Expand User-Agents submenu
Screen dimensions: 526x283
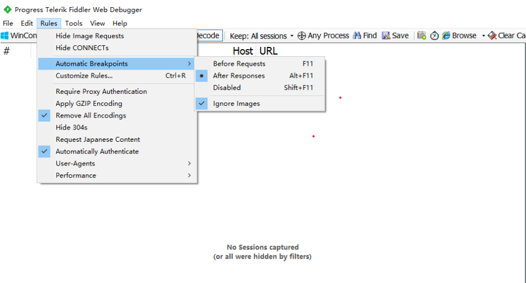(117, 163)
